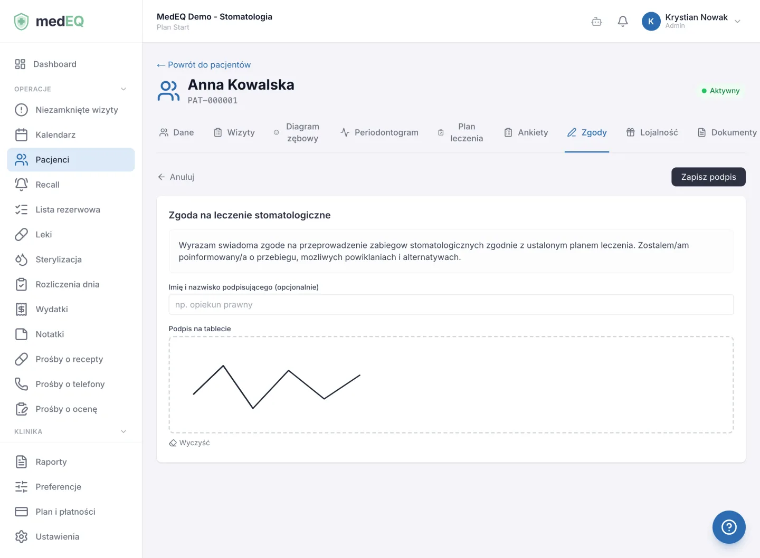This screenshot has height=558, width=760.
Task: Switch to the Dane tab
Action: 177,132
